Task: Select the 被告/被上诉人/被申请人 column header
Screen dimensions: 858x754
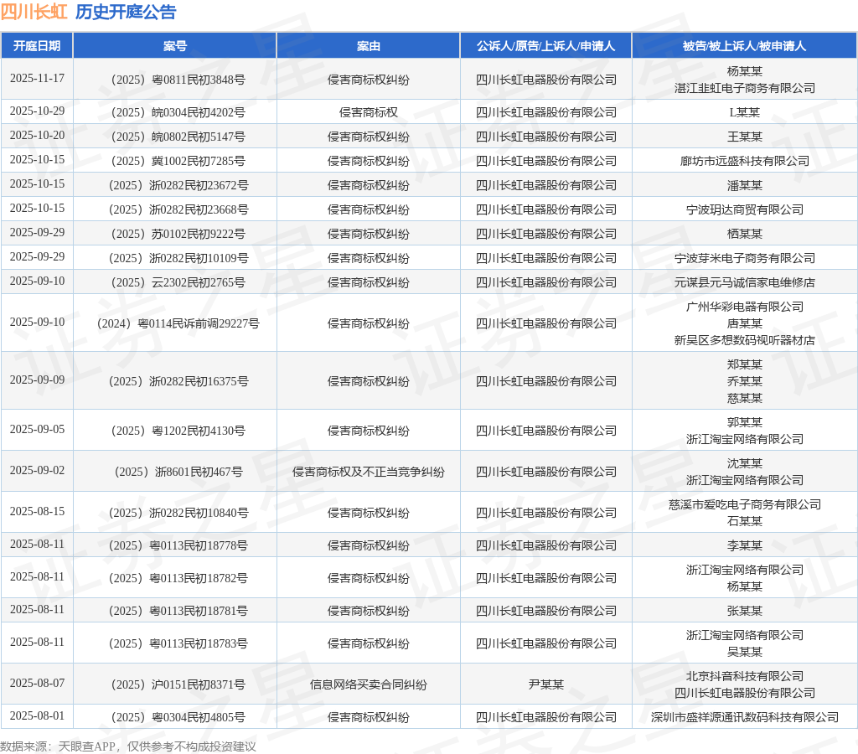Action: (x=745, y=46)
